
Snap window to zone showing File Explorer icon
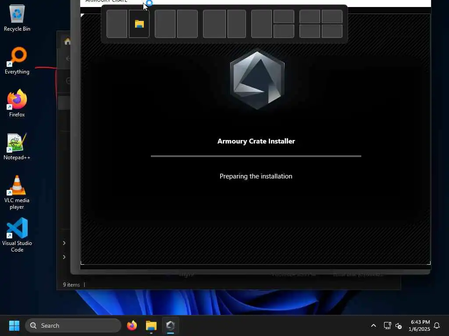pos(139,24)
